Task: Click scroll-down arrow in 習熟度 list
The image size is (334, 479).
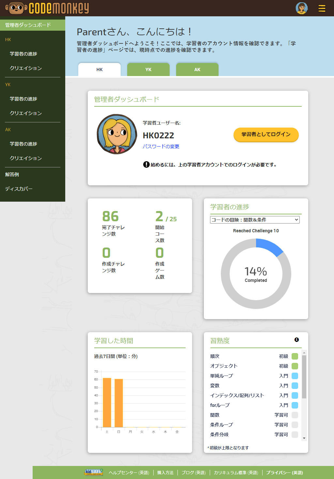Action: point(304,438)
